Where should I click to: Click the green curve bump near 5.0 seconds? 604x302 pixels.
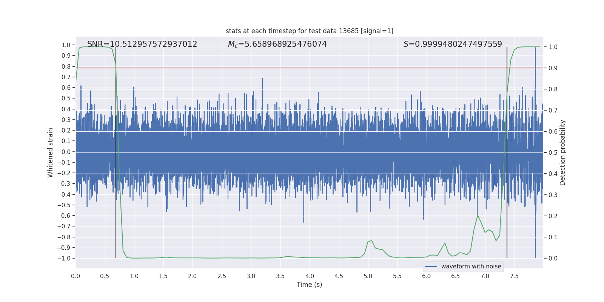pyautogui.click(x=371, y=241)
